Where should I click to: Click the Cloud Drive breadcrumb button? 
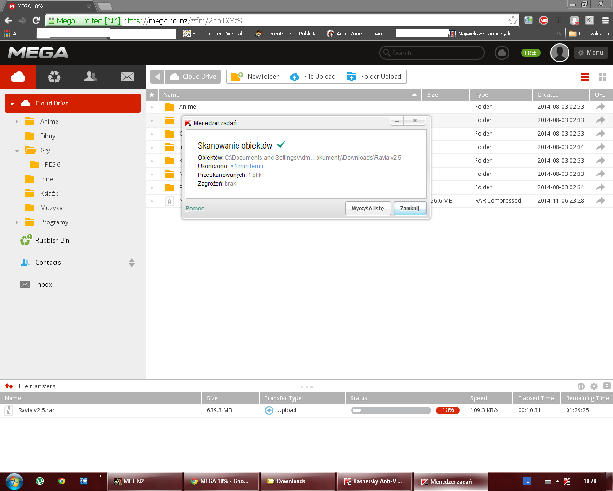[x=193, y=77]
